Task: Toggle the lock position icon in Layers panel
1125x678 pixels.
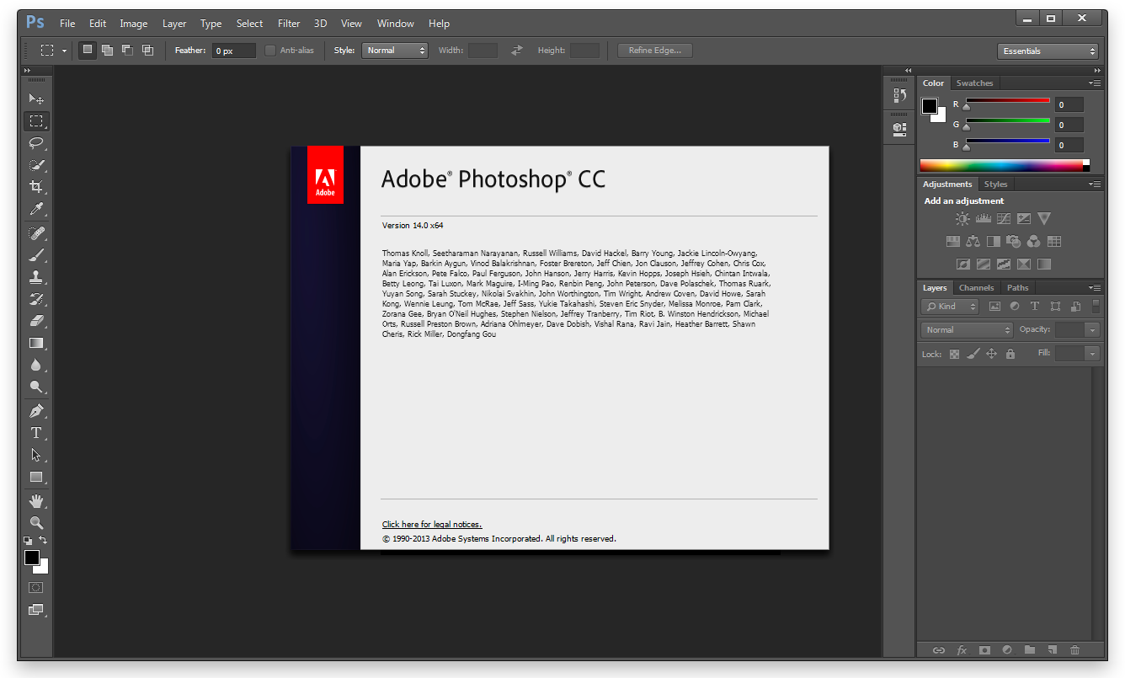Action: click(x=991, y=354)
